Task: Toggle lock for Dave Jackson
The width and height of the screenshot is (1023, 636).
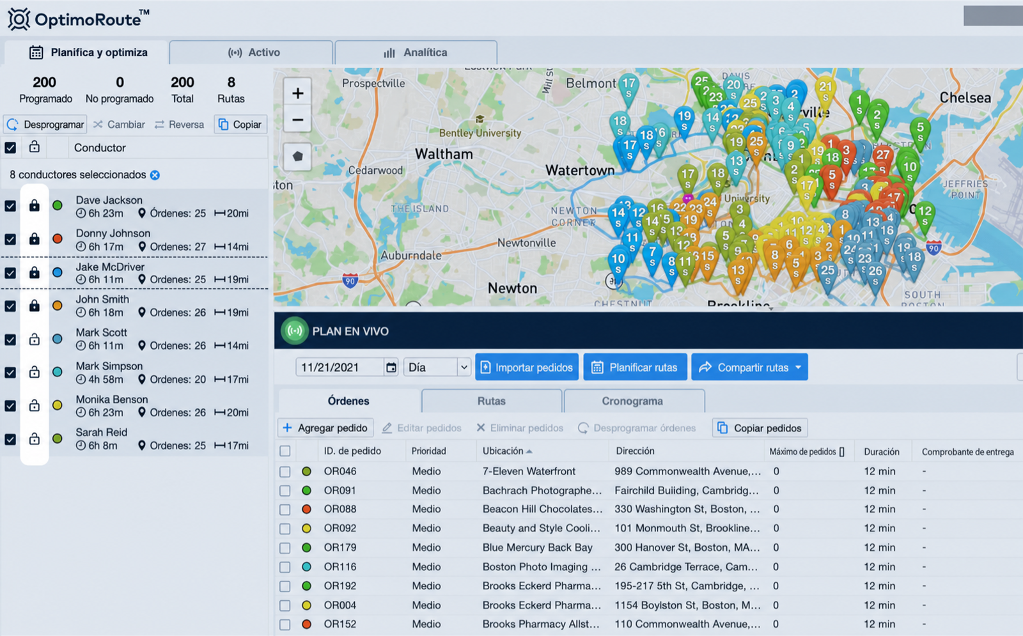Action: [35, 205]
